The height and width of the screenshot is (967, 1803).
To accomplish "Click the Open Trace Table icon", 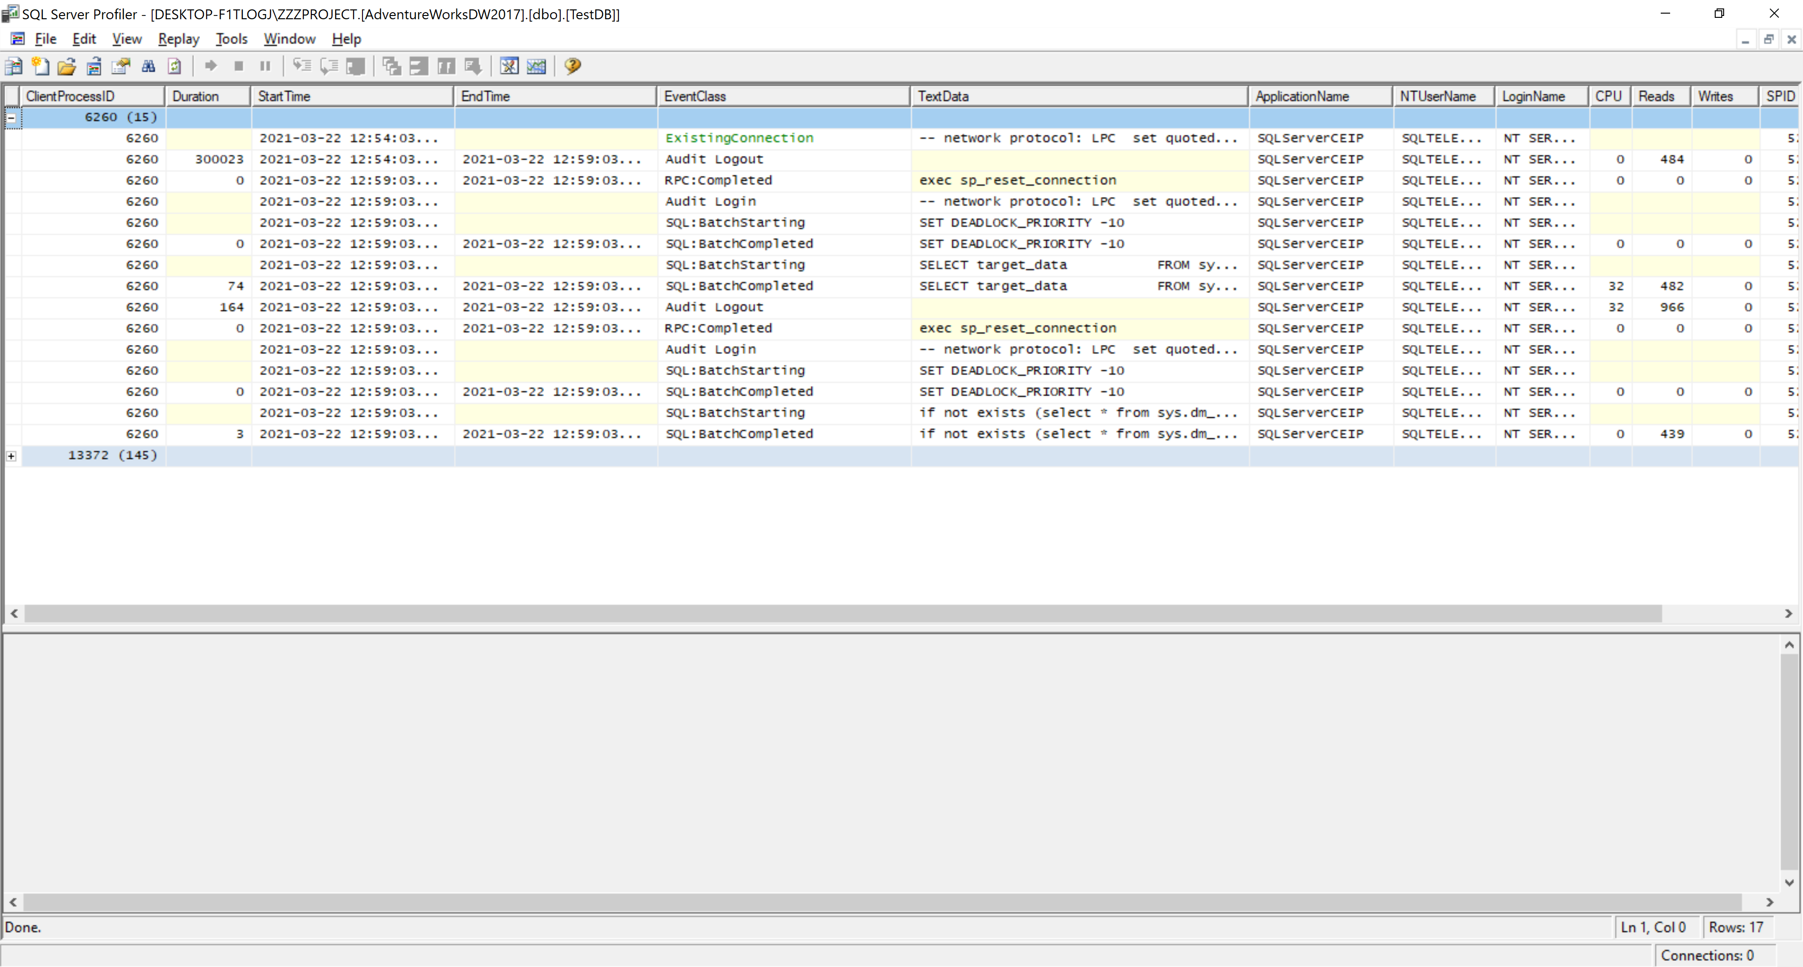I will pos(94,67).
